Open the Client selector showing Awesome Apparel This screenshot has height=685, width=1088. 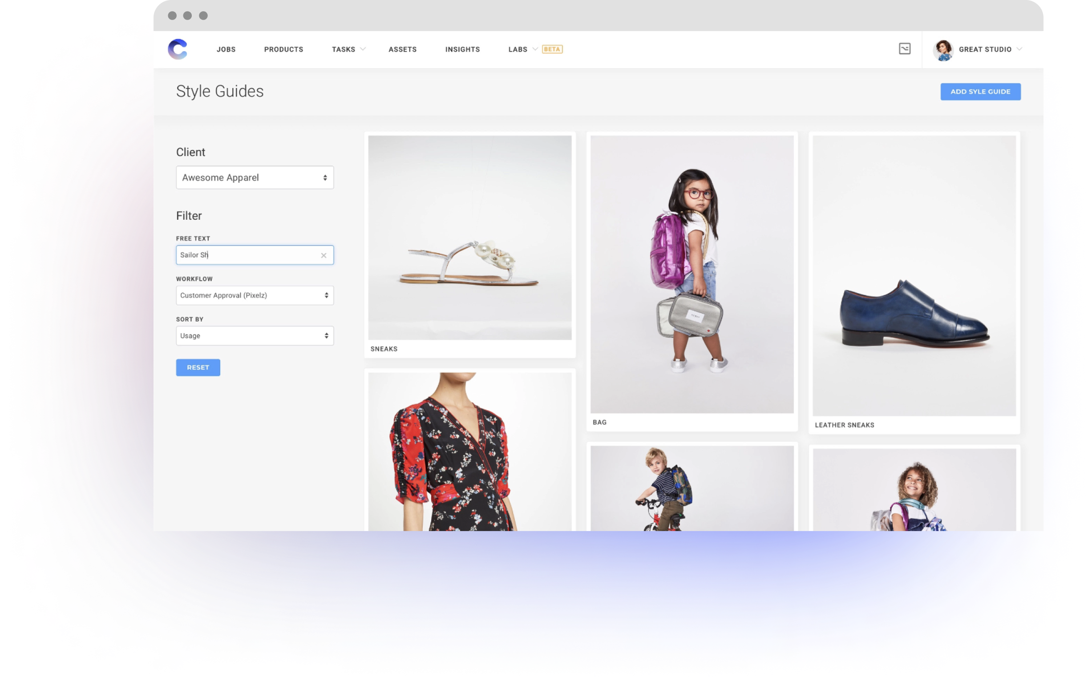[x=255, y=177]
